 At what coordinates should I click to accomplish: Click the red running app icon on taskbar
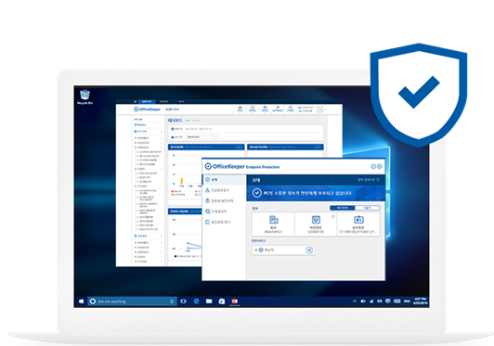click(234, 301)
